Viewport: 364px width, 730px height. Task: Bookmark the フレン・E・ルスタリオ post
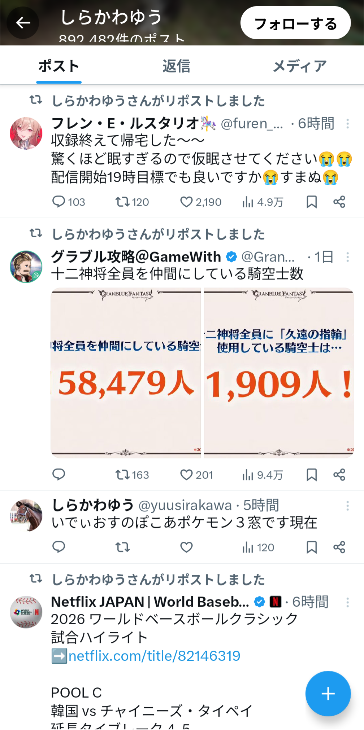312,202
